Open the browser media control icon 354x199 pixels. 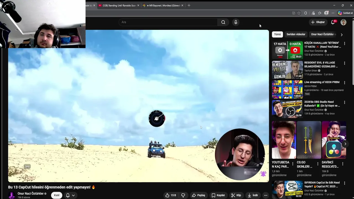pyautogui.click(x=313, y=13)
